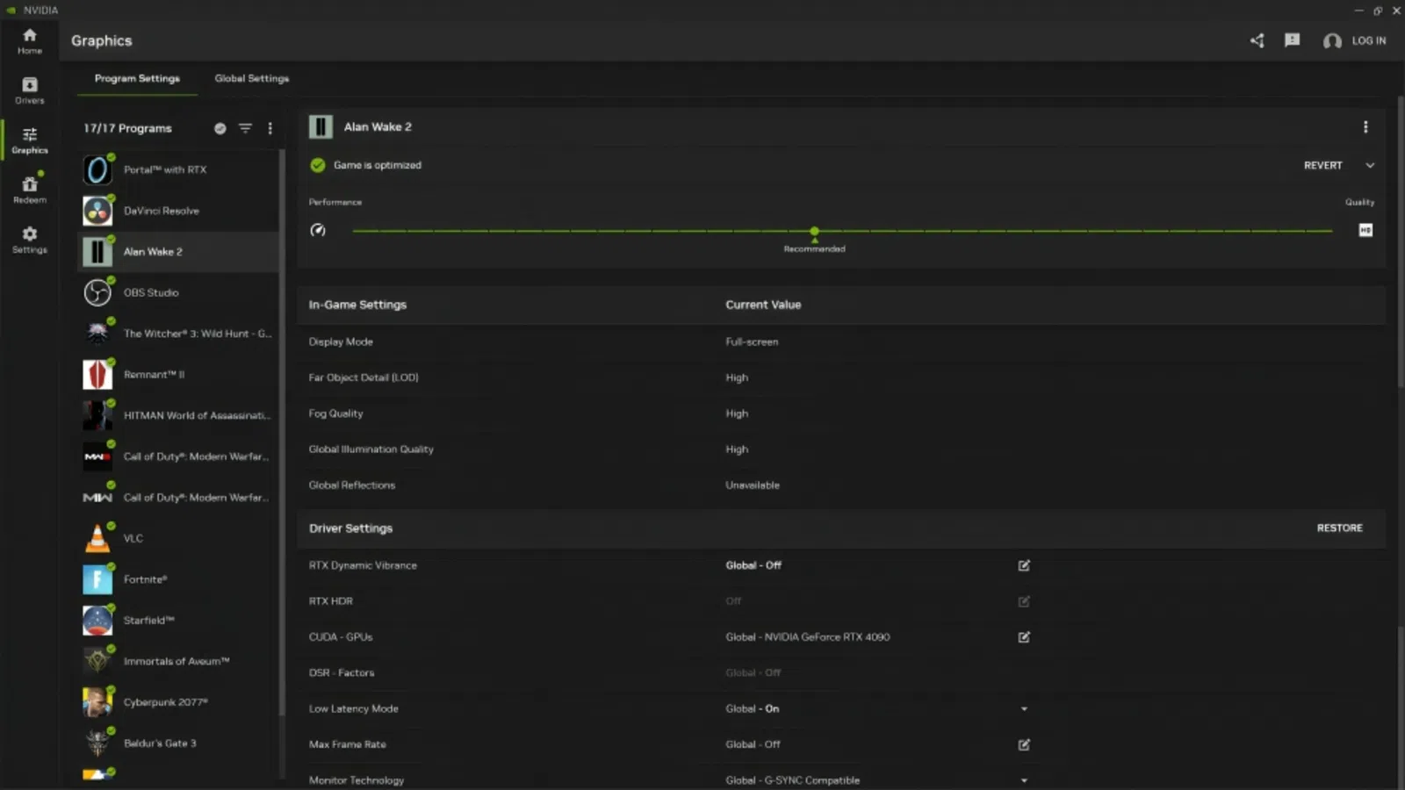Click the RESTORE button under Driver Settings
This screenshot has width=1405, height=790.
1339,528
